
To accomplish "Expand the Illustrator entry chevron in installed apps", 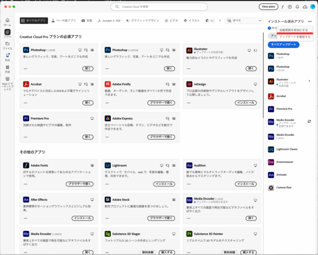I will pos(309,81).
